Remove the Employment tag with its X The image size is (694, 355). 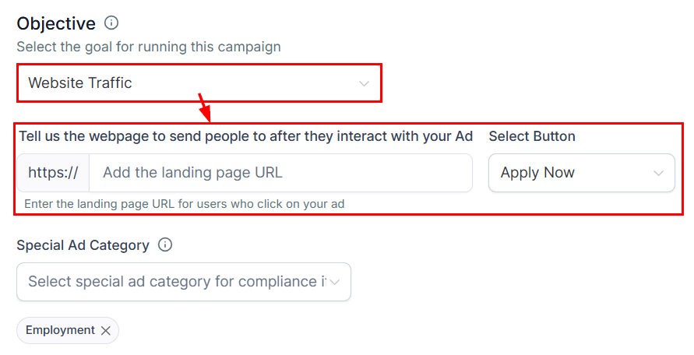pos(106,331)
